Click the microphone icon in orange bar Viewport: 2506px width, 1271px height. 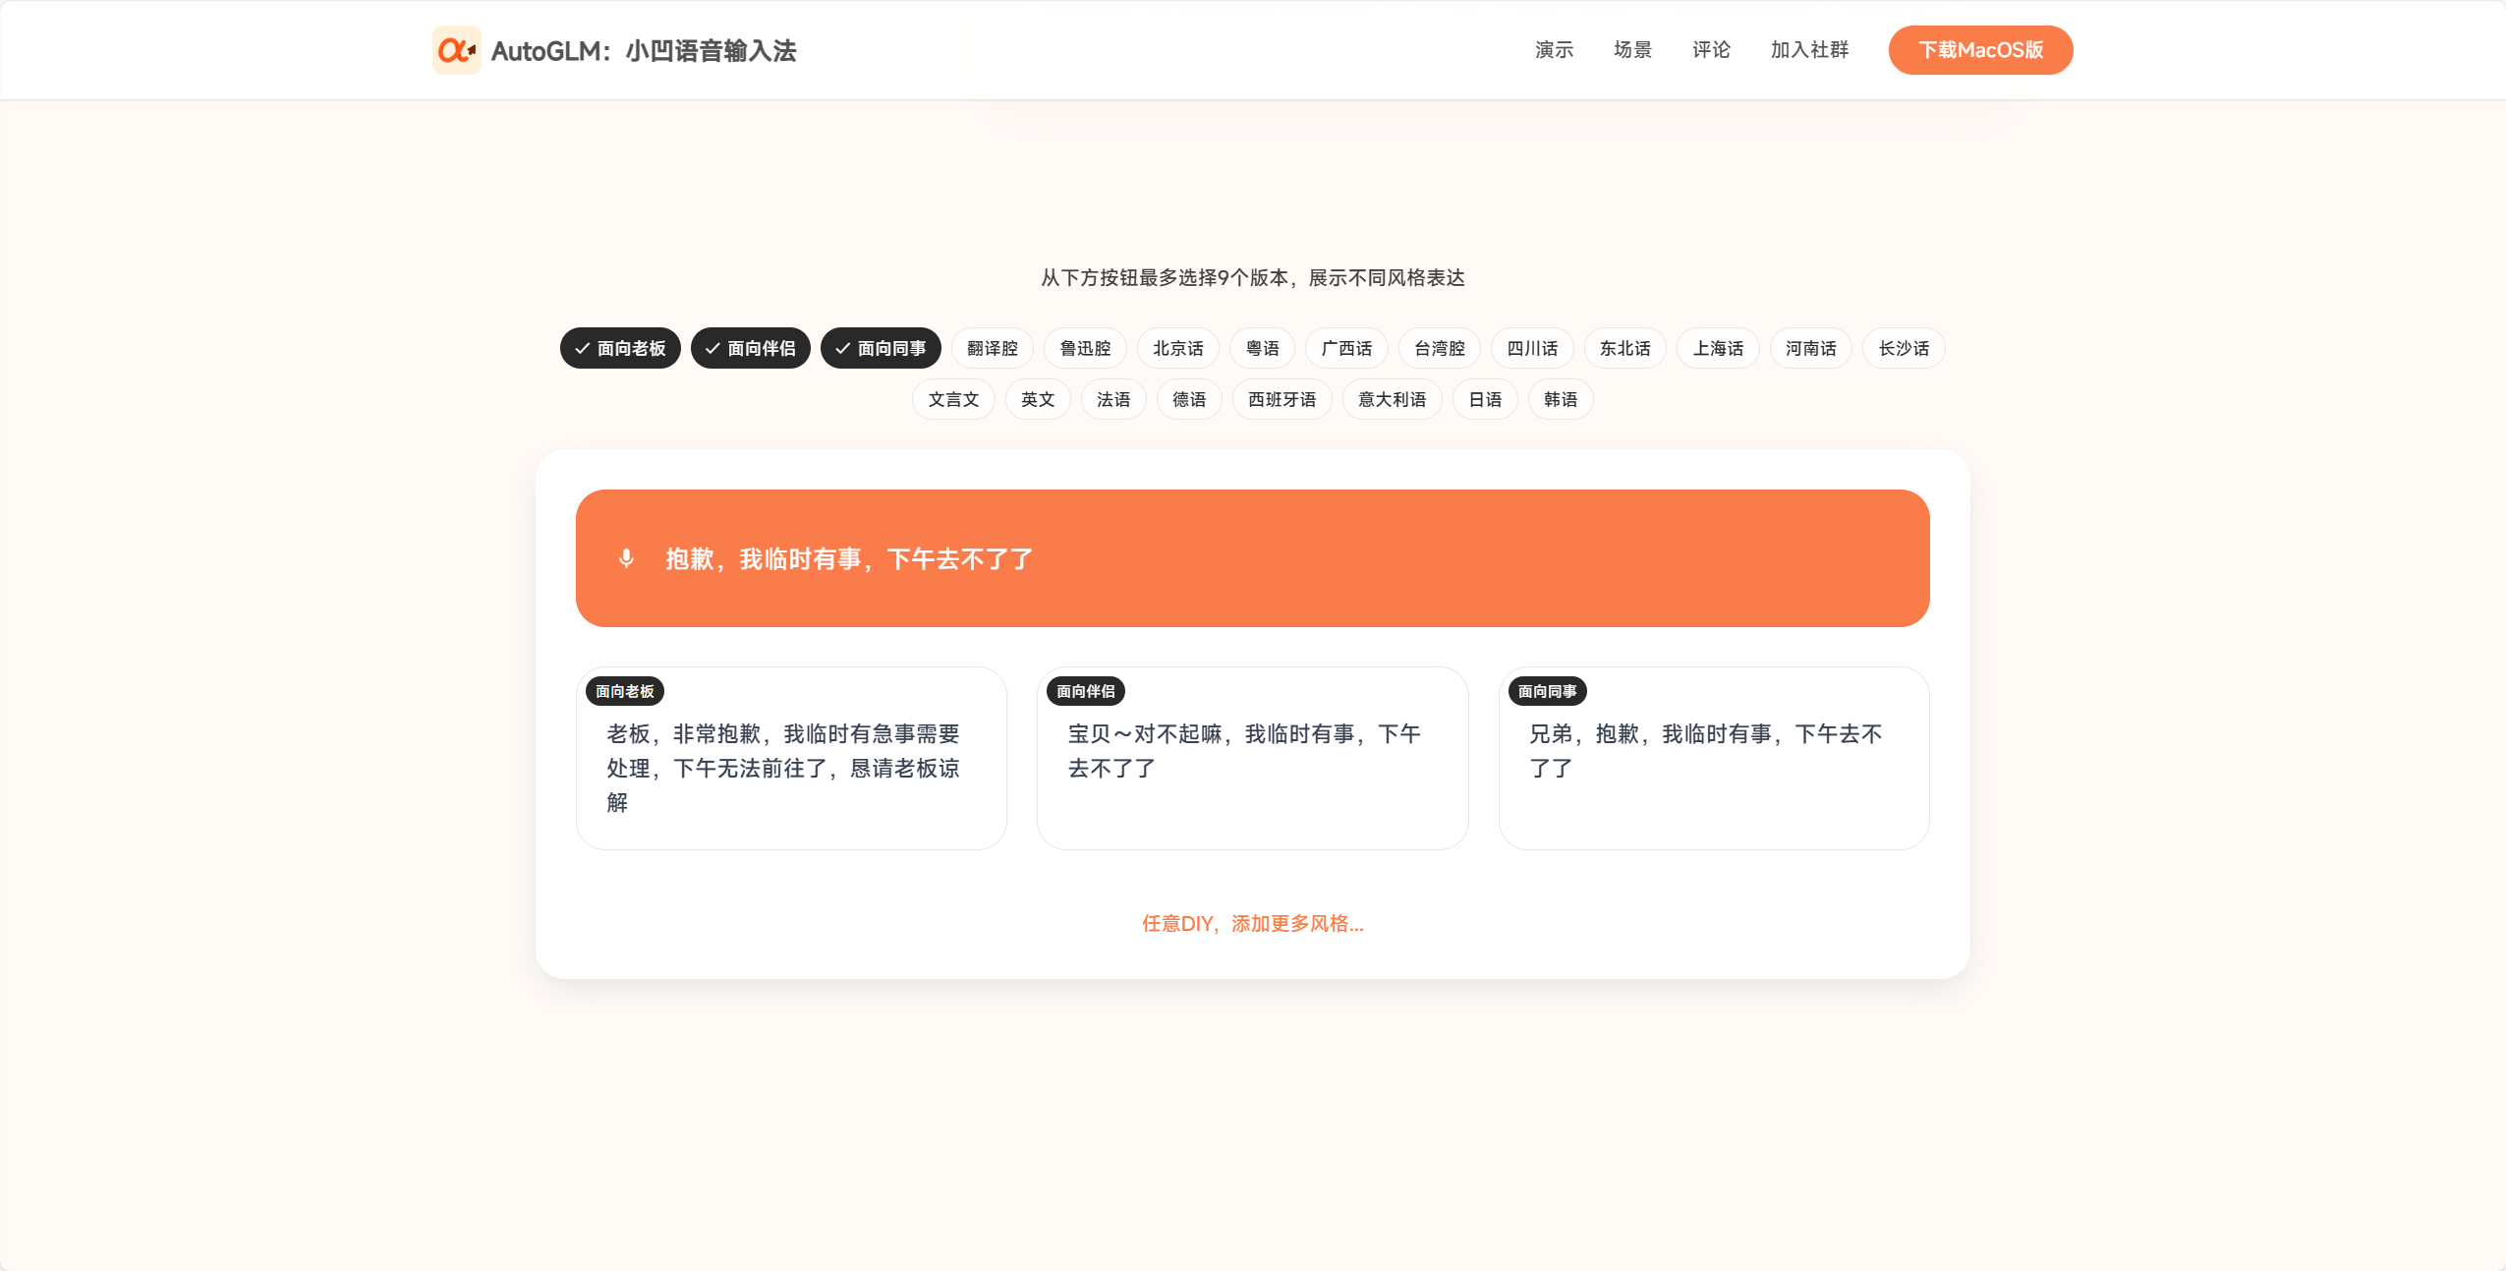(x=626, y=558)
